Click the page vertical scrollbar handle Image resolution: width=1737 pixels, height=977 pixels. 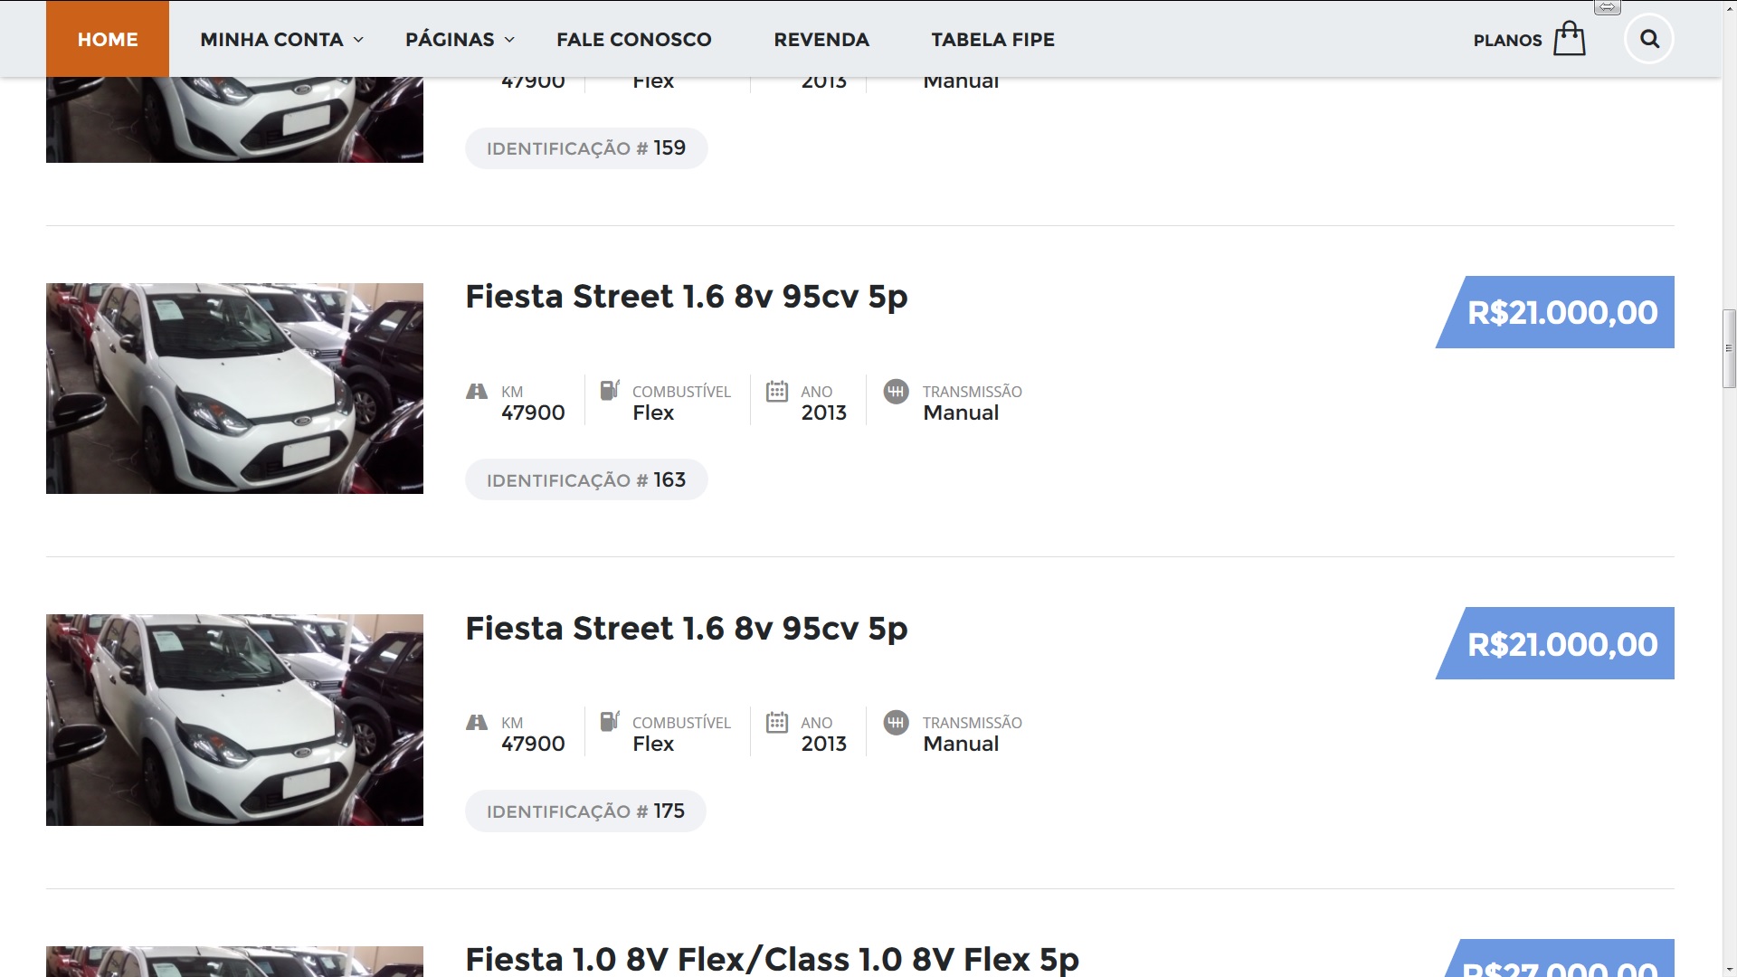1729,348
